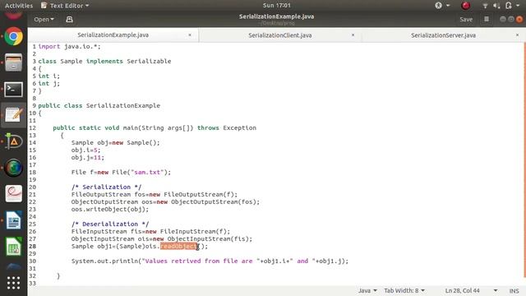Click the System.out.println statement
The height and width of the screenshot is (296, 526).
pyautogui.click(x=210, y=261)
